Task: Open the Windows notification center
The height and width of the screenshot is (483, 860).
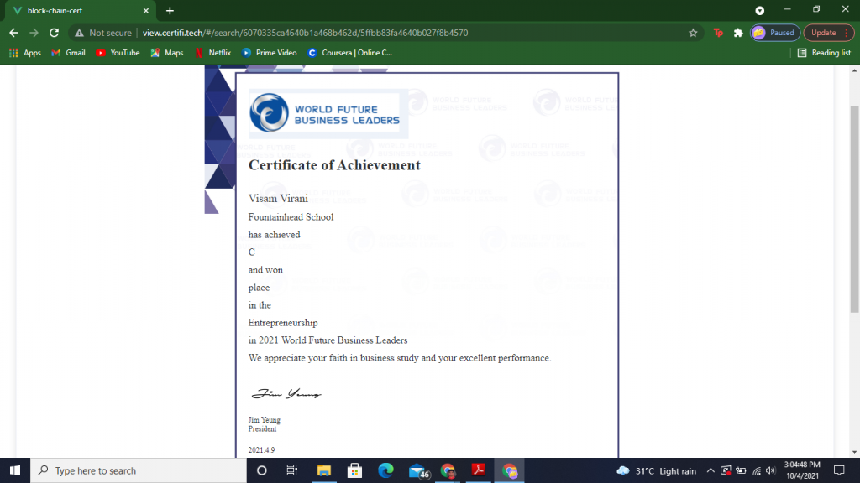Action: (x=839, y=470)
